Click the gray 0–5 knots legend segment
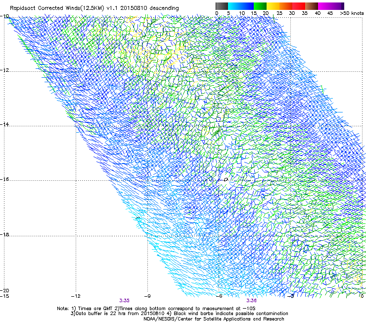This screenshot has height=322, width=366. 222,6
